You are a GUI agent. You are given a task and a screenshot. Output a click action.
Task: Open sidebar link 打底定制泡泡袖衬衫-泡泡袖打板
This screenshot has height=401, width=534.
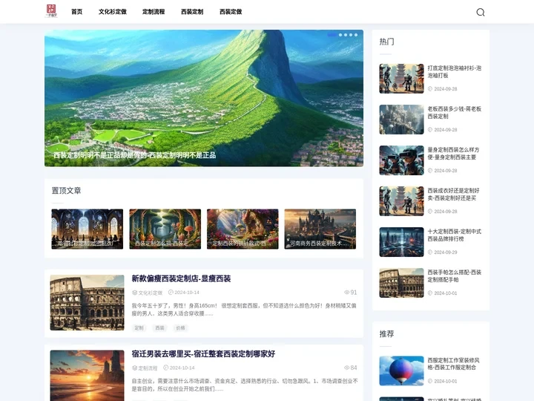[x=455, y=71]
